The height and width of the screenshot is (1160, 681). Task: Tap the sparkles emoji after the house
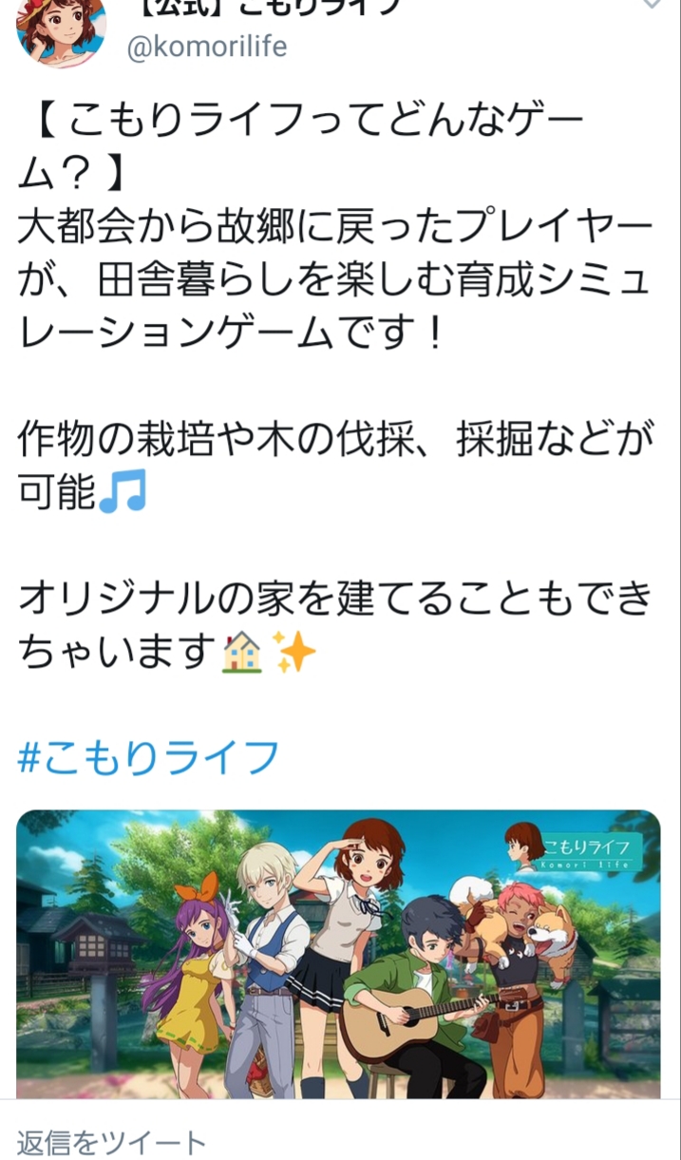point(293,653)
